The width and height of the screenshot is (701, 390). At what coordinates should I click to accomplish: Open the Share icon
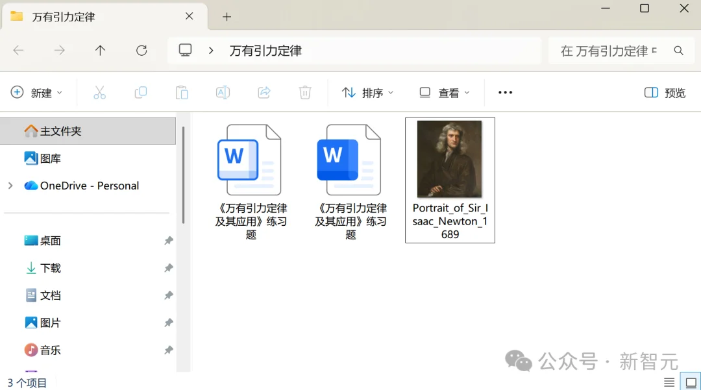coord(264,92)
